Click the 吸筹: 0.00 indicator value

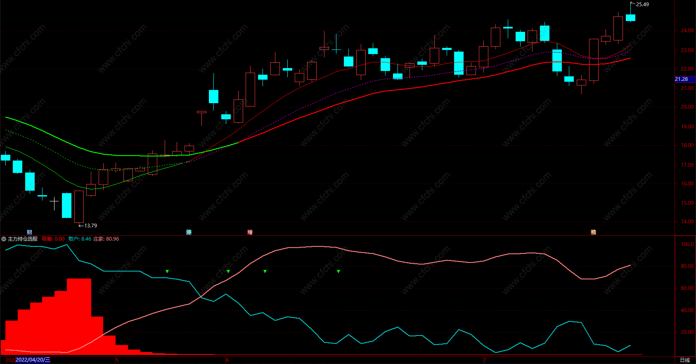point(53,239)
